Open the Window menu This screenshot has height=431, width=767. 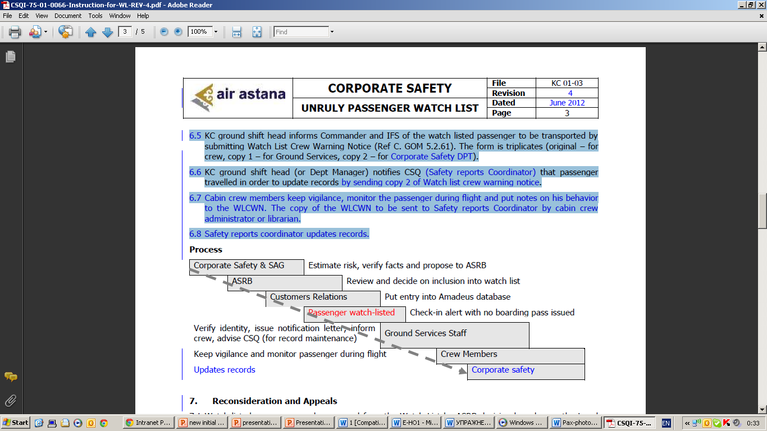pos(120,16)
